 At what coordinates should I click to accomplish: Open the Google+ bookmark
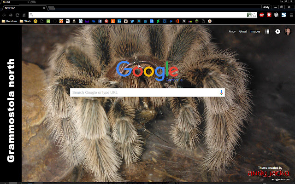[106, 21]
